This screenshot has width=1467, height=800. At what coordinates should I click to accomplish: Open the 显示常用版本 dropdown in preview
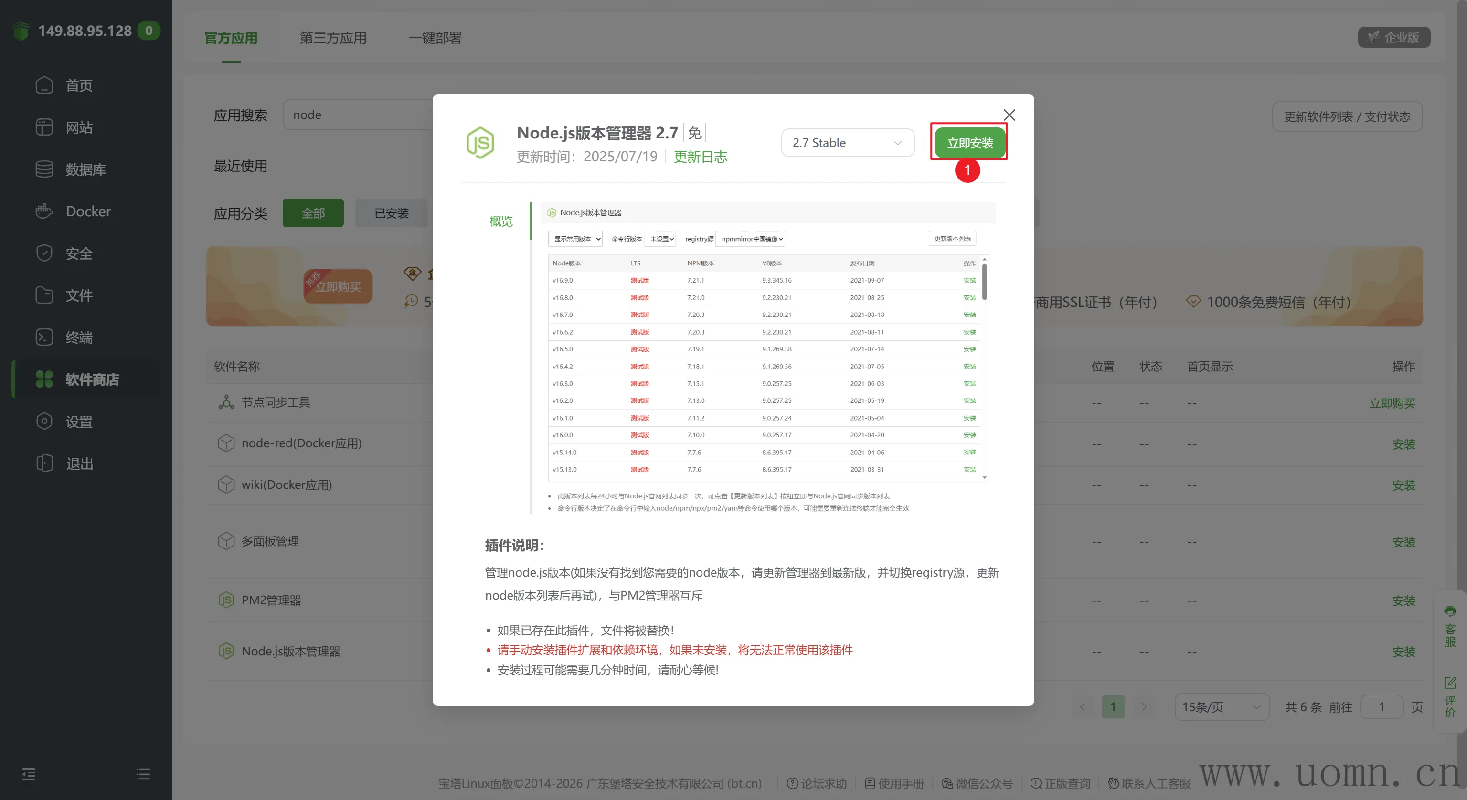(x=575, y=239)
